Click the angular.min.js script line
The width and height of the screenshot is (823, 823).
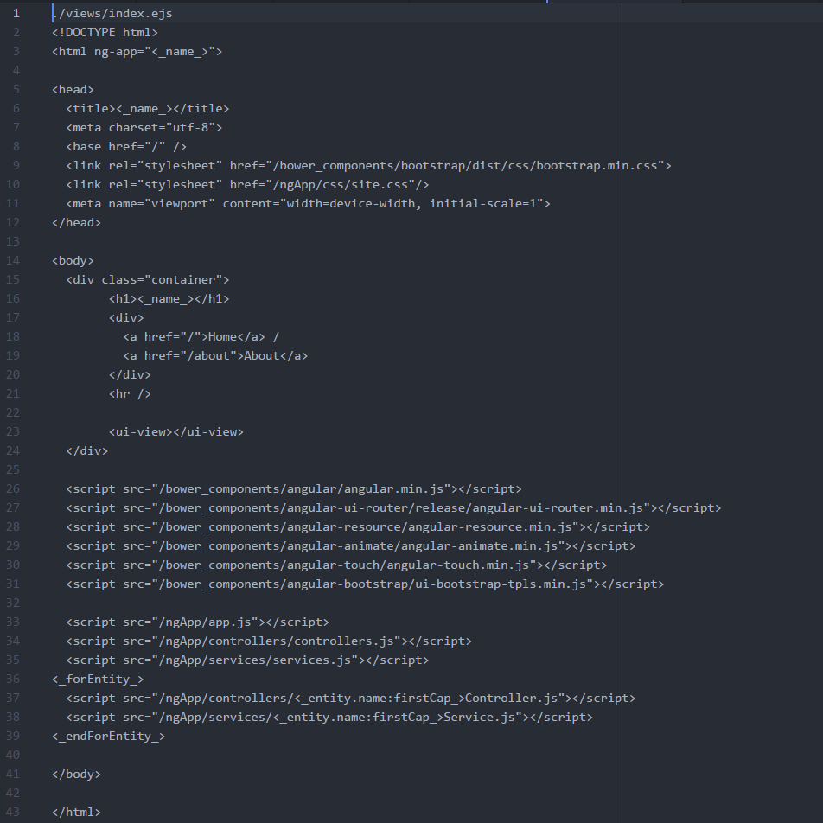click(x=294, y=489)
